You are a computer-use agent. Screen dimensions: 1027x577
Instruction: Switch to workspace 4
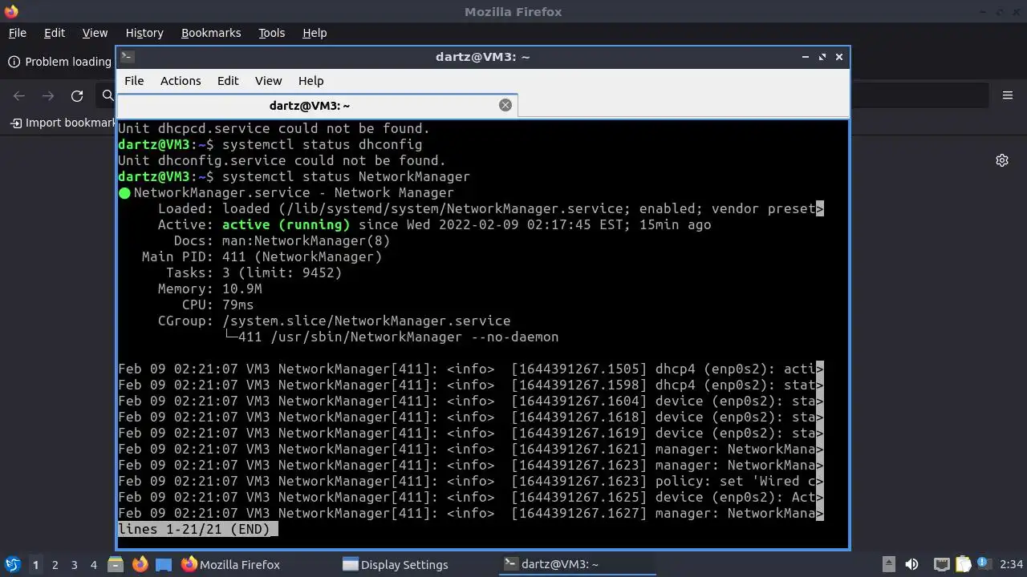93,565
